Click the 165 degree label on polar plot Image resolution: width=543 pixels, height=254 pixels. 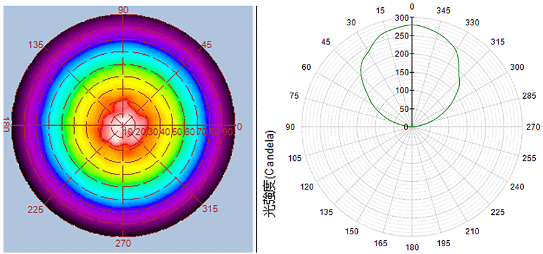(380, 243)
